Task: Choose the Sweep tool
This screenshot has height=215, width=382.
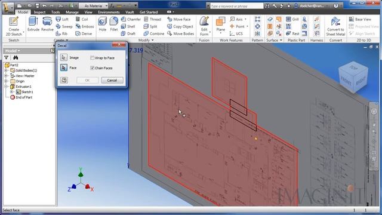Action: pyautogui.click(x=64, y=26)
